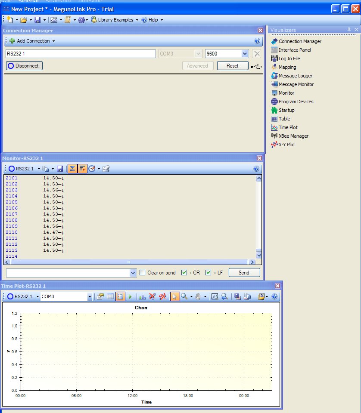Screen dimensions: 361x413
Task: Open the send message combo box dropdown
Action: (133, 273)
